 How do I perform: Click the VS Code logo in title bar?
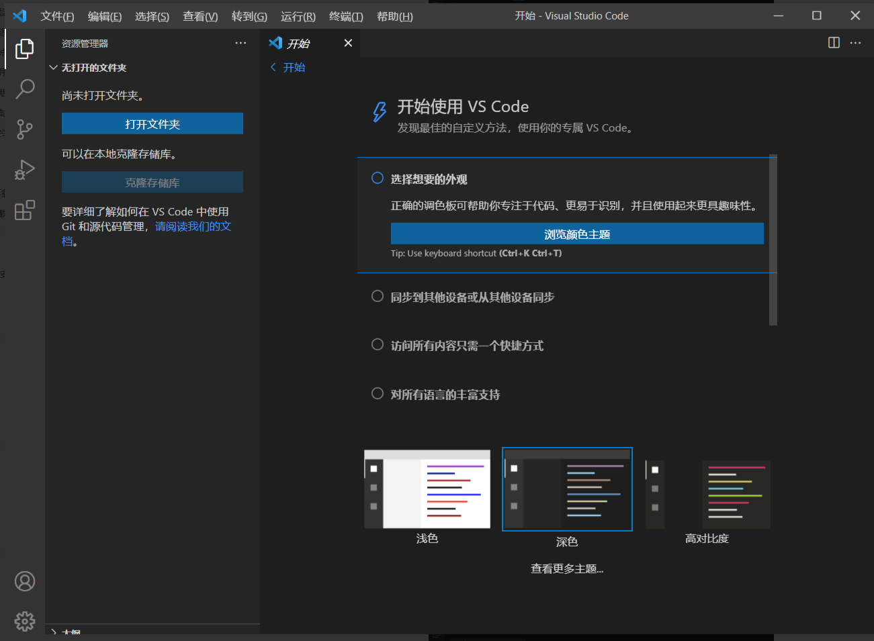19,15
